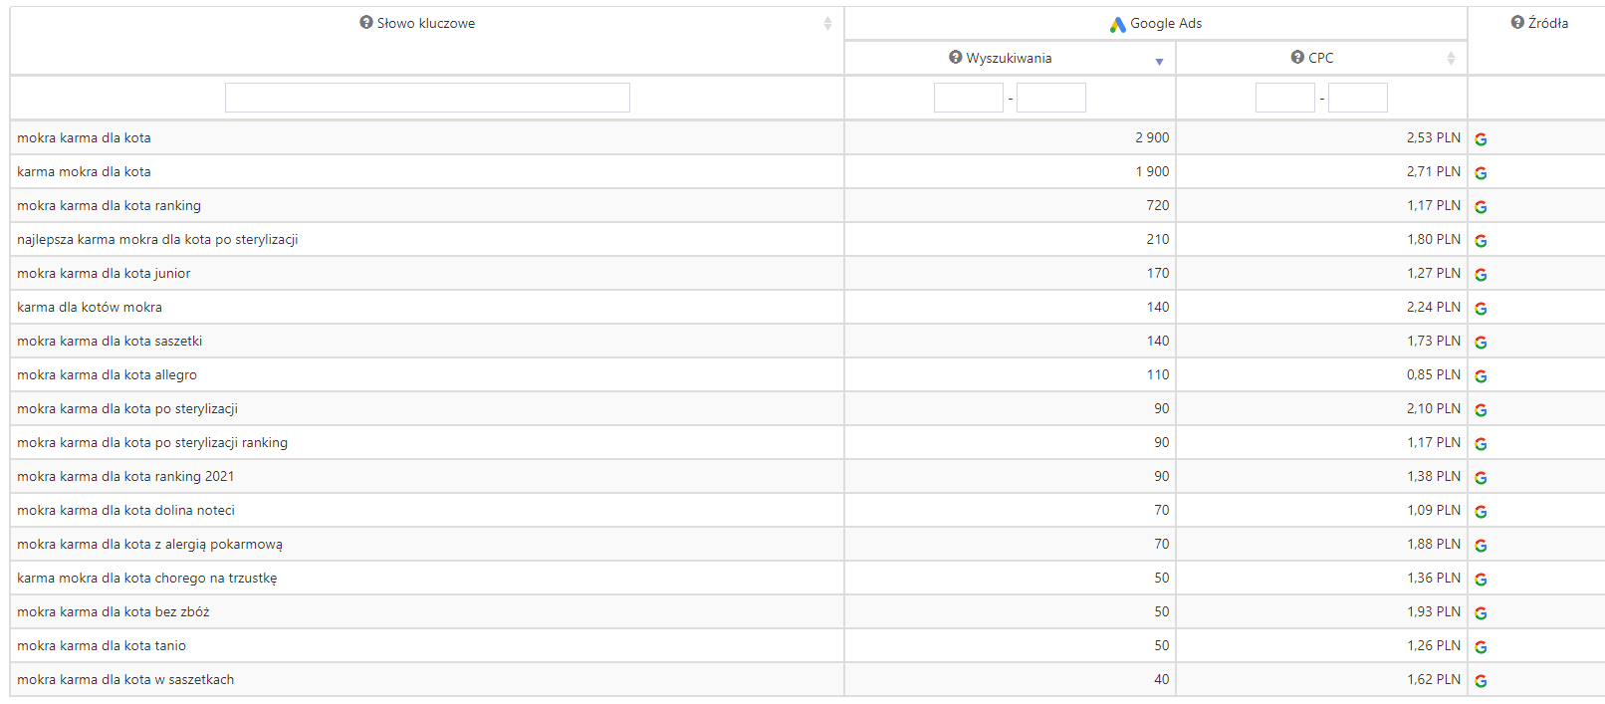The image size is (1605, 704).
Task: Click Google icon for karma dla kotów mokra
Action: (1481, 309)
